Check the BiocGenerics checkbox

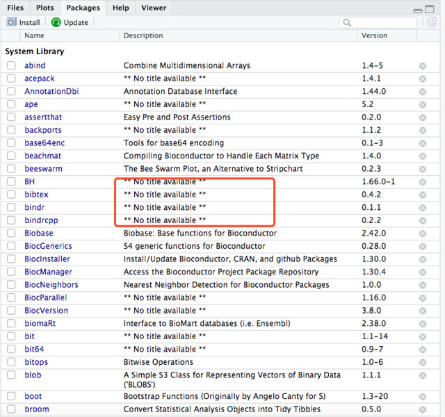[11, 246]
